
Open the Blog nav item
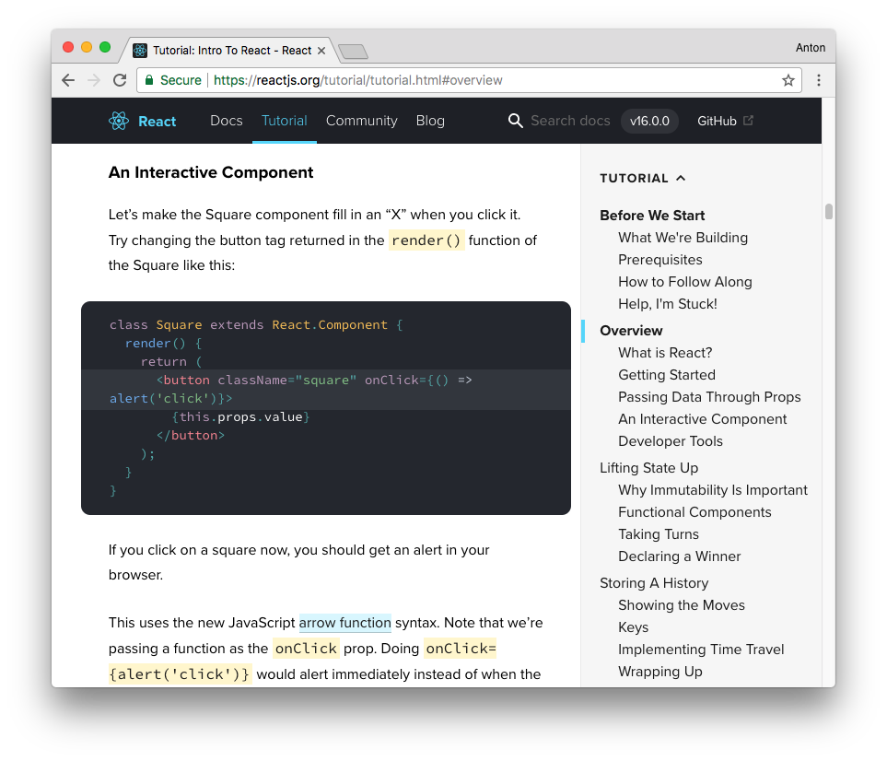tap(430, 121)
